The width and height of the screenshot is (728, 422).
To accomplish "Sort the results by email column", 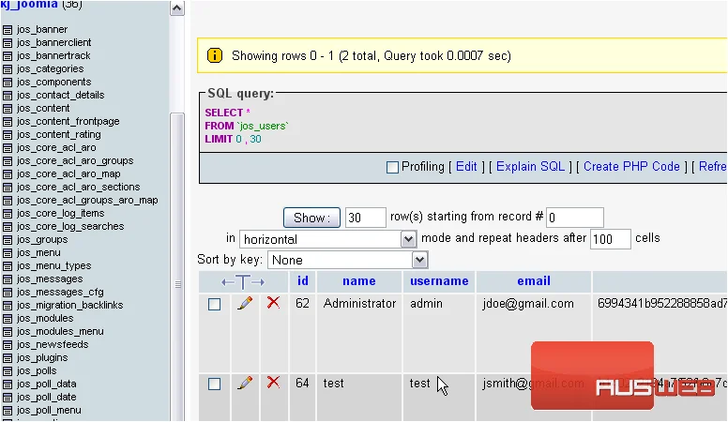I will click(x=534, y=281).
